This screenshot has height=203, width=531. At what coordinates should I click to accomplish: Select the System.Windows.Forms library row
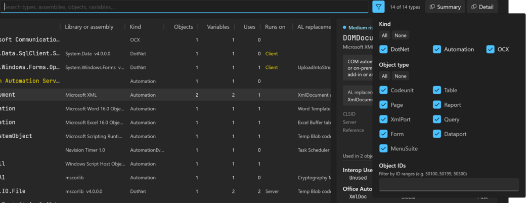coord(165,67)
